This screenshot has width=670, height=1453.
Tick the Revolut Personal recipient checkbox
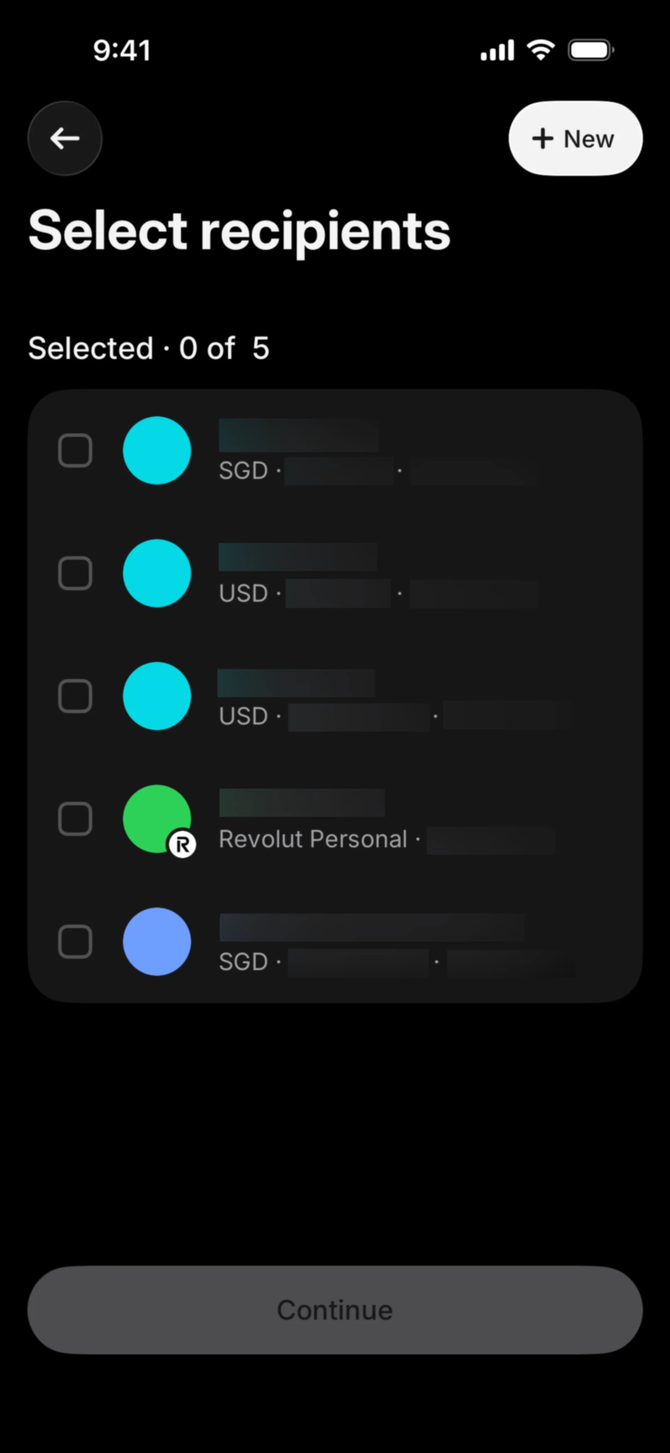(x=75, y=818)
